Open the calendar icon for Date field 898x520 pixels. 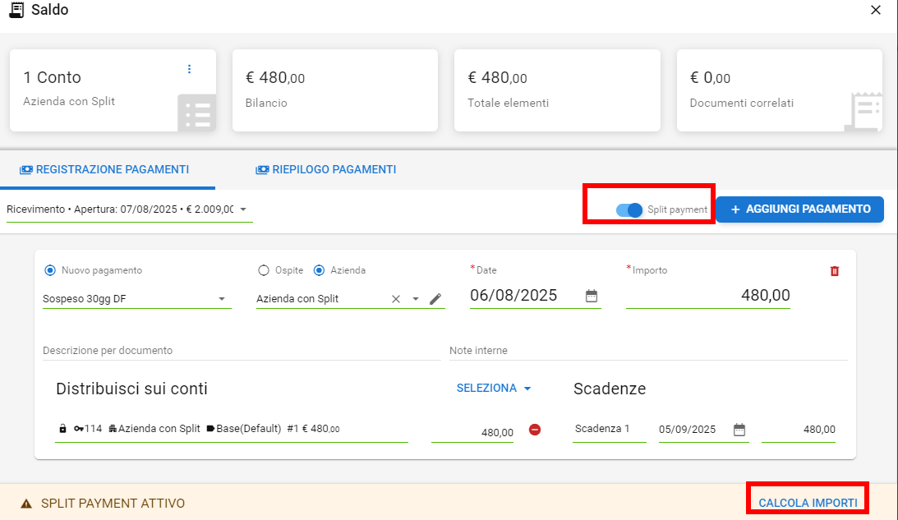coord(592,297)
